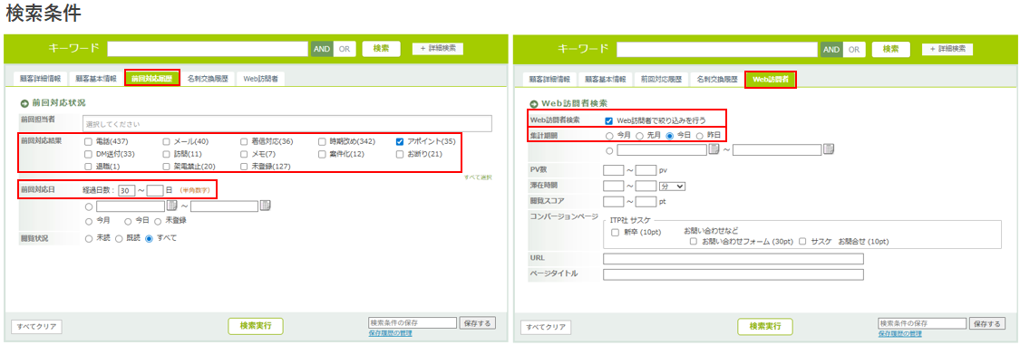Open 前回対応履歴 tab in Web訪問者検索 panel
1020x345 pixels.
pos(661,80)
